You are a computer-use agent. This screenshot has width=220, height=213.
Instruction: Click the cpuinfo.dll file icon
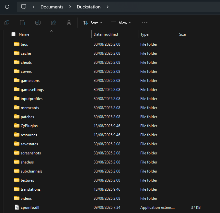tap(17, 207)
